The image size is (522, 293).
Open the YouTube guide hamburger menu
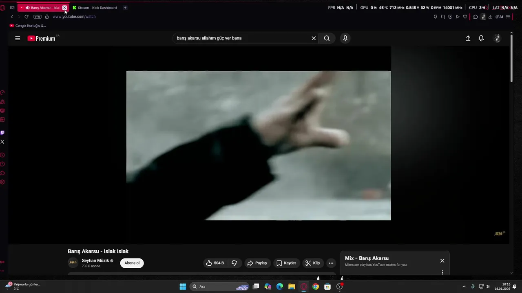[18, 38]
